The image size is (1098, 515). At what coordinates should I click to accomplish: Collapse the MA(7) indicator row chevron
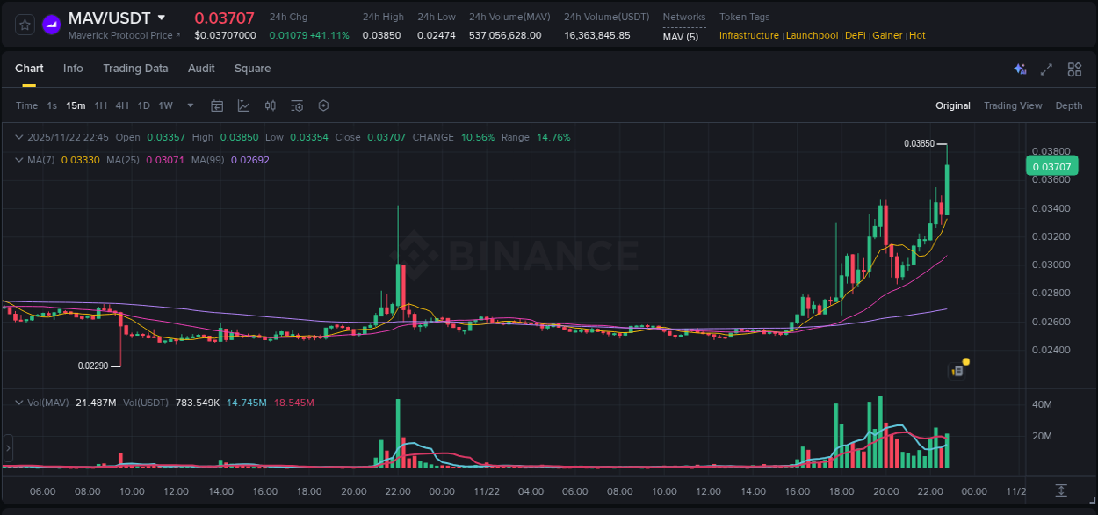click(x=18, y=159)
